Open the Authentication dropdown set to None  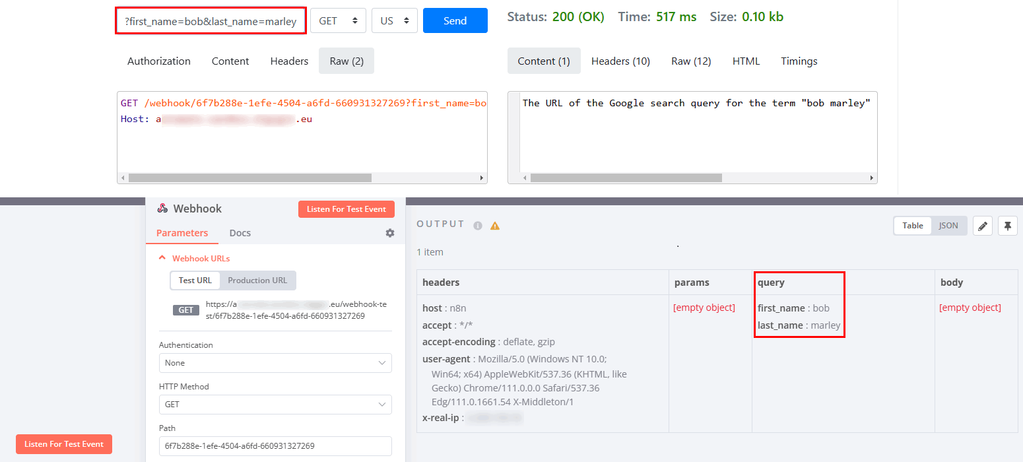coord(275,362)
